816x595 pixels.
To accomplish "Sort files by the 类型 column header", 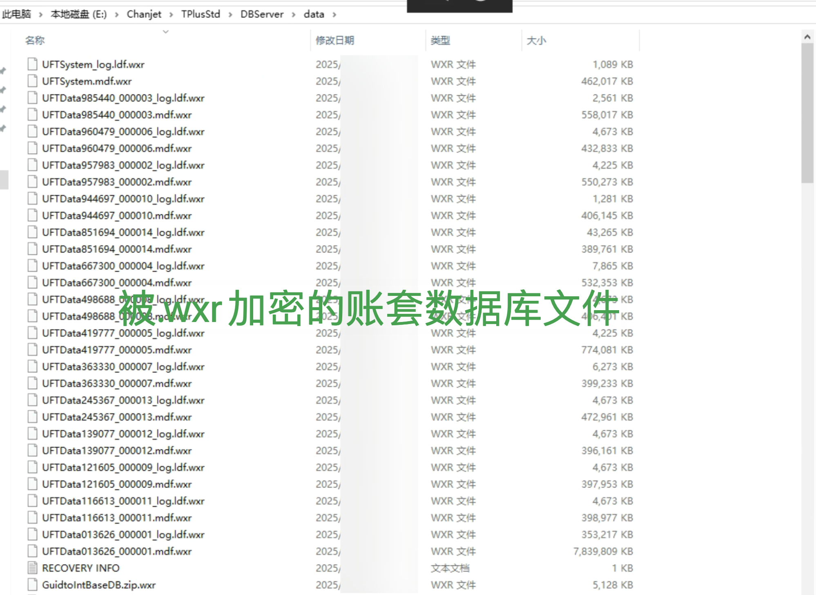I will [440, 40].
